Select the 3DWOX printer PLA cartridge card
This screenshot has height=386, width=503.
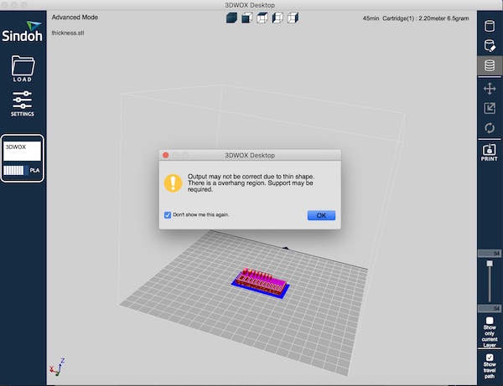22,158
